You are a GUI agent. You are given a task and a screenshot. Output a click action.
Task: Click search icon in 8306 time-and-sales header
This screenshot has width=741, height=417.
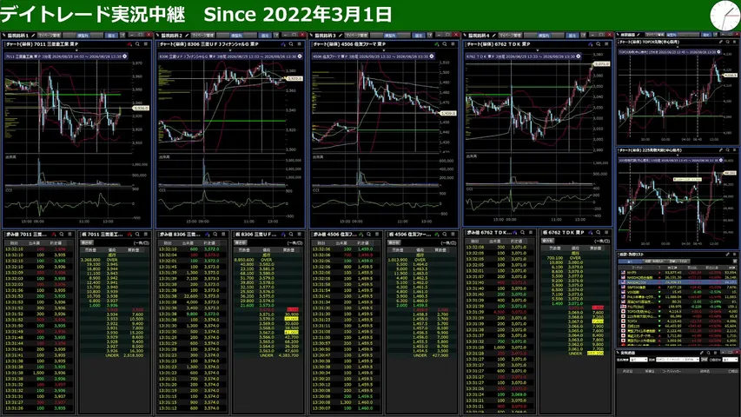click(x=215, y=234)
